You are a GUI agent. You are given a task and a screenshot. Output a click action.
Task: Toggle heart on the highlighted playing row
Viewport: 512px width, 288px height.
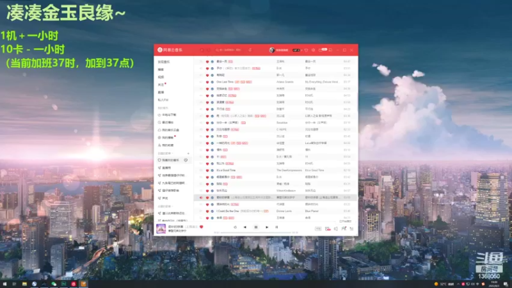click(x=207, y=198)
